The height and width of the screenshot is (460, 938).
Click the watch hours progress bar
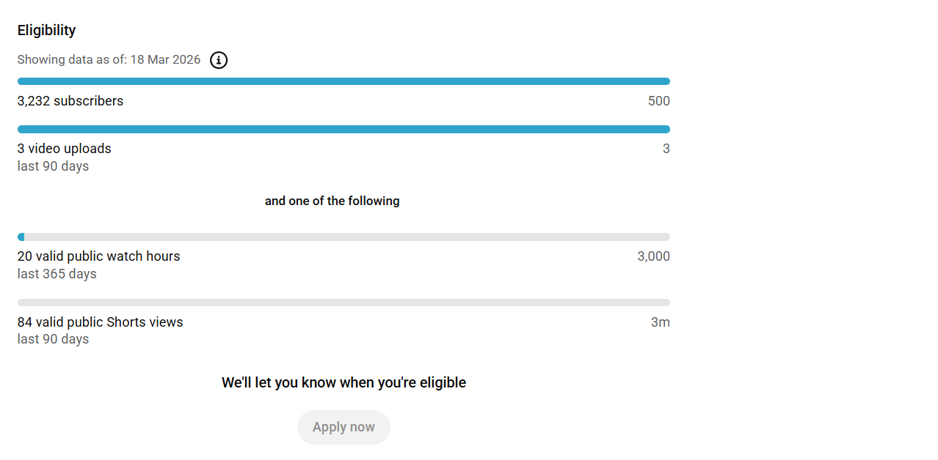[343, 237]
